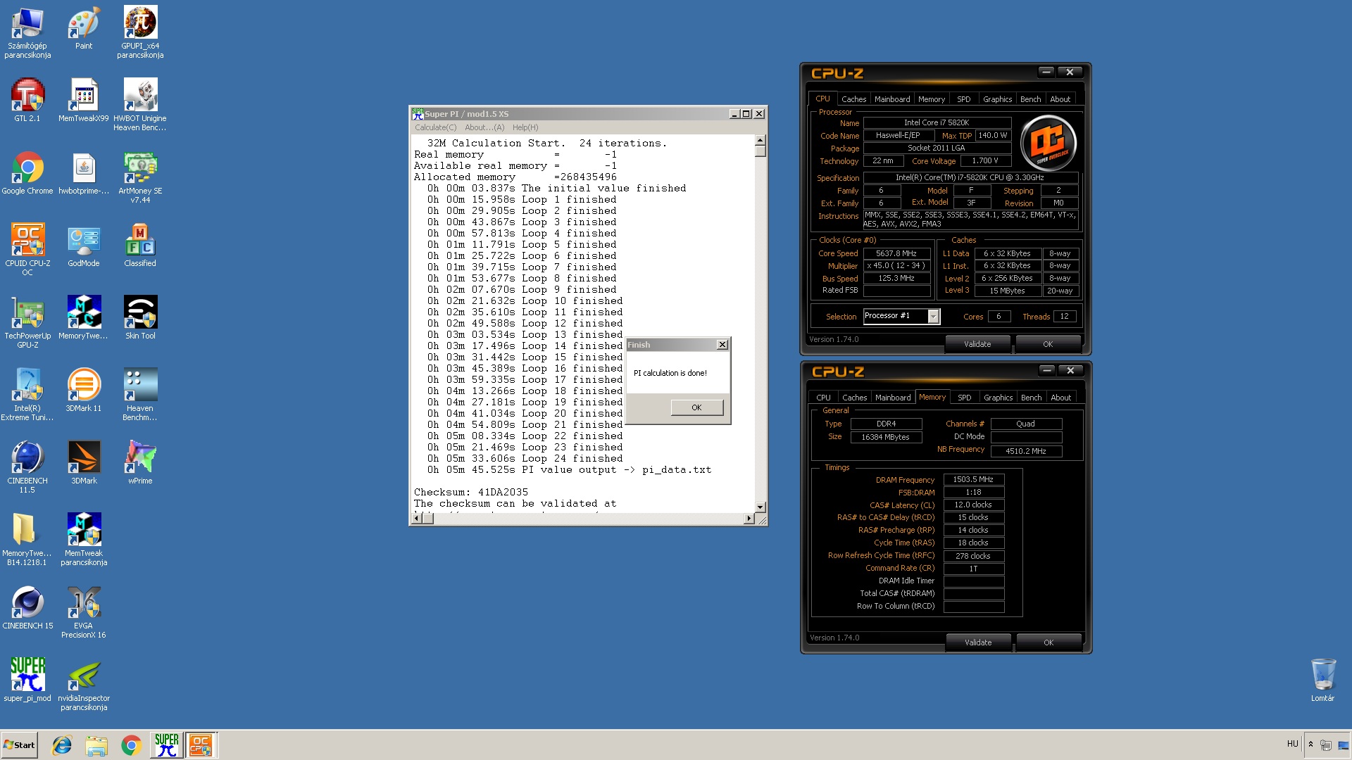
Task: Click the DRAM Frequency value 1503.5 MHz
Action: pos(973,479)
